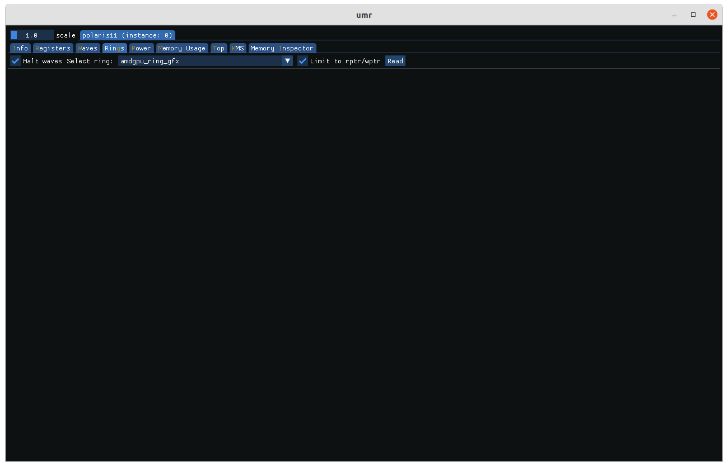Open the Memory Inspector tab
This screenshot has width=728, height=467.
point(282,48)
